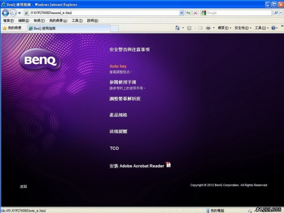Open the 我的最愛 favorites star button
This screenshot has width=284, height=213.
point(12,28)
